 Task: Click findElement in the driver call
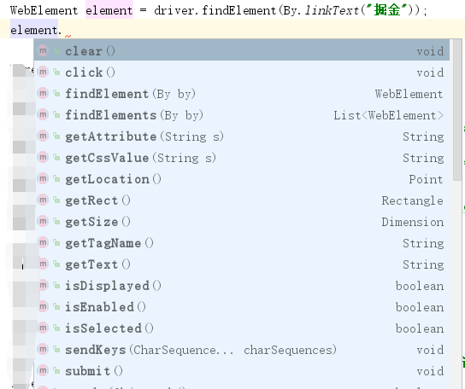[x=238, y=10]
